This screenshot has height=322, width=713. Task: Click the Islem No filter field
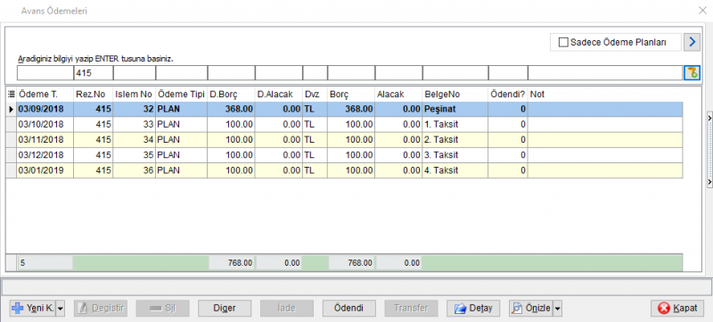[x=135, y=73]
